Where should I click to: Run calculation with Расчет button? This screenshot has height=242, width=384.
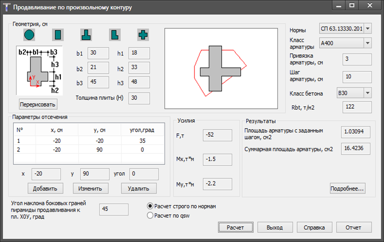(x=235, y=227)
